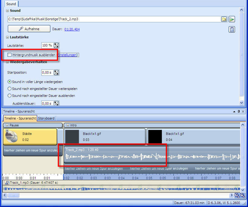The image size is (248, 207).
Task: Switch to the Storyboard tab
Action: click(x=47, y=118)
